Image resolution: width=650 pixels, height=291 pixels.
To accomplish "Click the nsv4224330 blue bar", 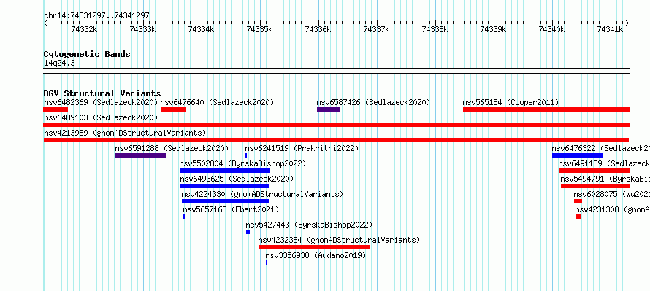I will click(226, 201).
